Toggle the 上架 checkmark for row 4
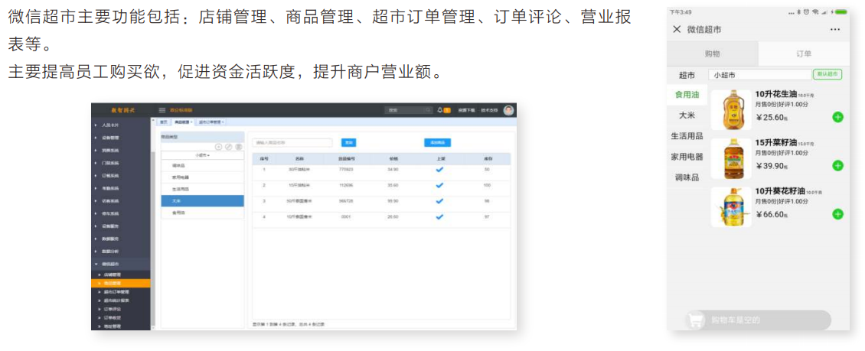The image size is (865, 351). (x=439, y=216)
